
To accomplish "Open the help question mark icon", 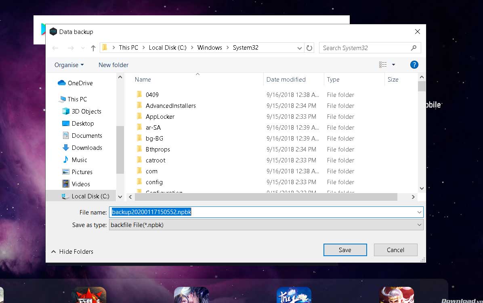I will pos(414,65).
